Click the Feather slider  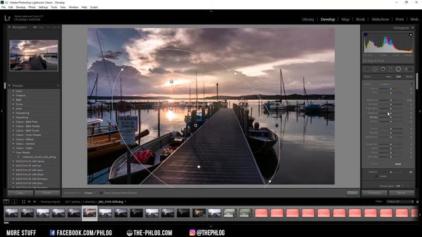[x=391, y=172]
